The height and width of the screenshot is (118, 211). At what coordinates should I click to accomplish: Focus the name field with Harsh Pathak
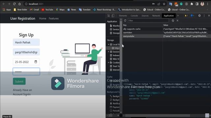tap(26, 42)
